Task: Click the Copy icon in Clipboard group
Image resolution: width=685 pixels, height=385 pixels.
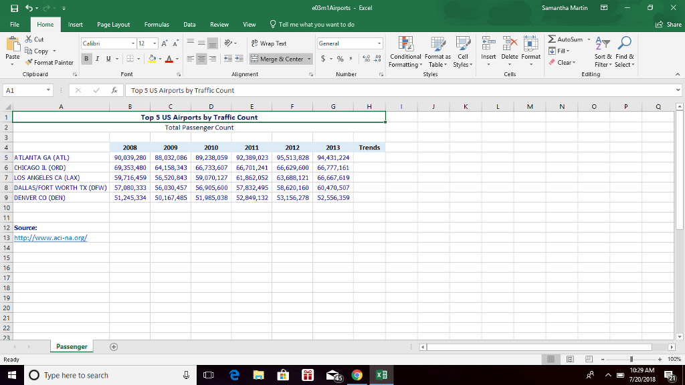Action: [x=30, y=51]
